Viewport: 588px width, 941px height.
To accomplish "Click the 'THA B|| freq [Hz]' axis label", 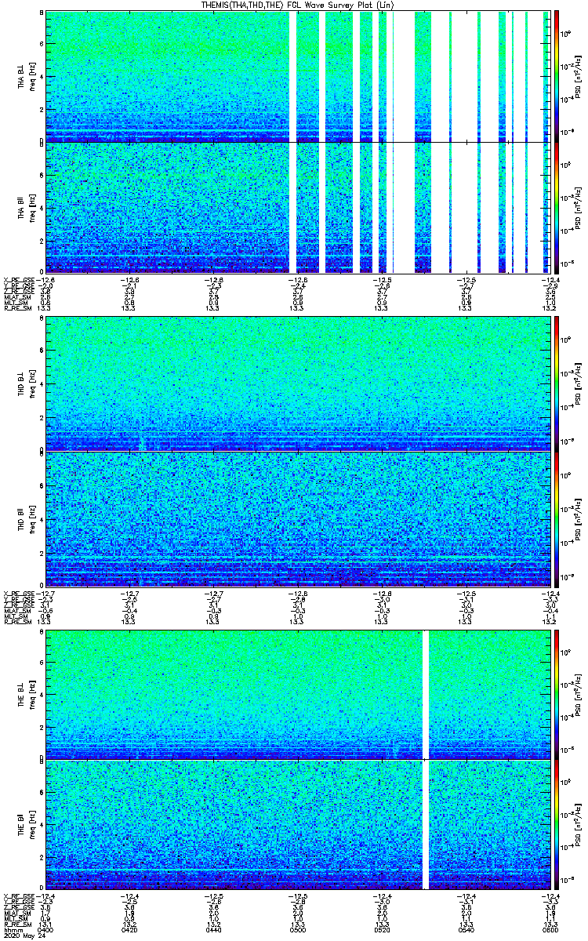I will point(27,207).
